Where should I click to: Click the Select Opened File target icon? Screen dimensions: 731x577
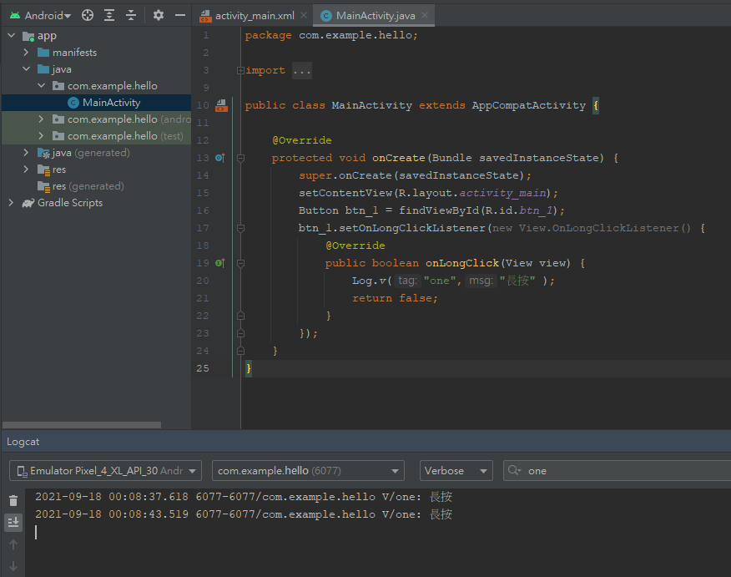click(88, 15)
